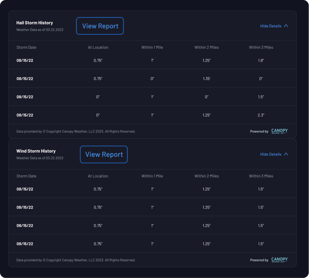
Task: Select first 08/15/22 row in Hail Storm table
Action: [x=152, y=60]
